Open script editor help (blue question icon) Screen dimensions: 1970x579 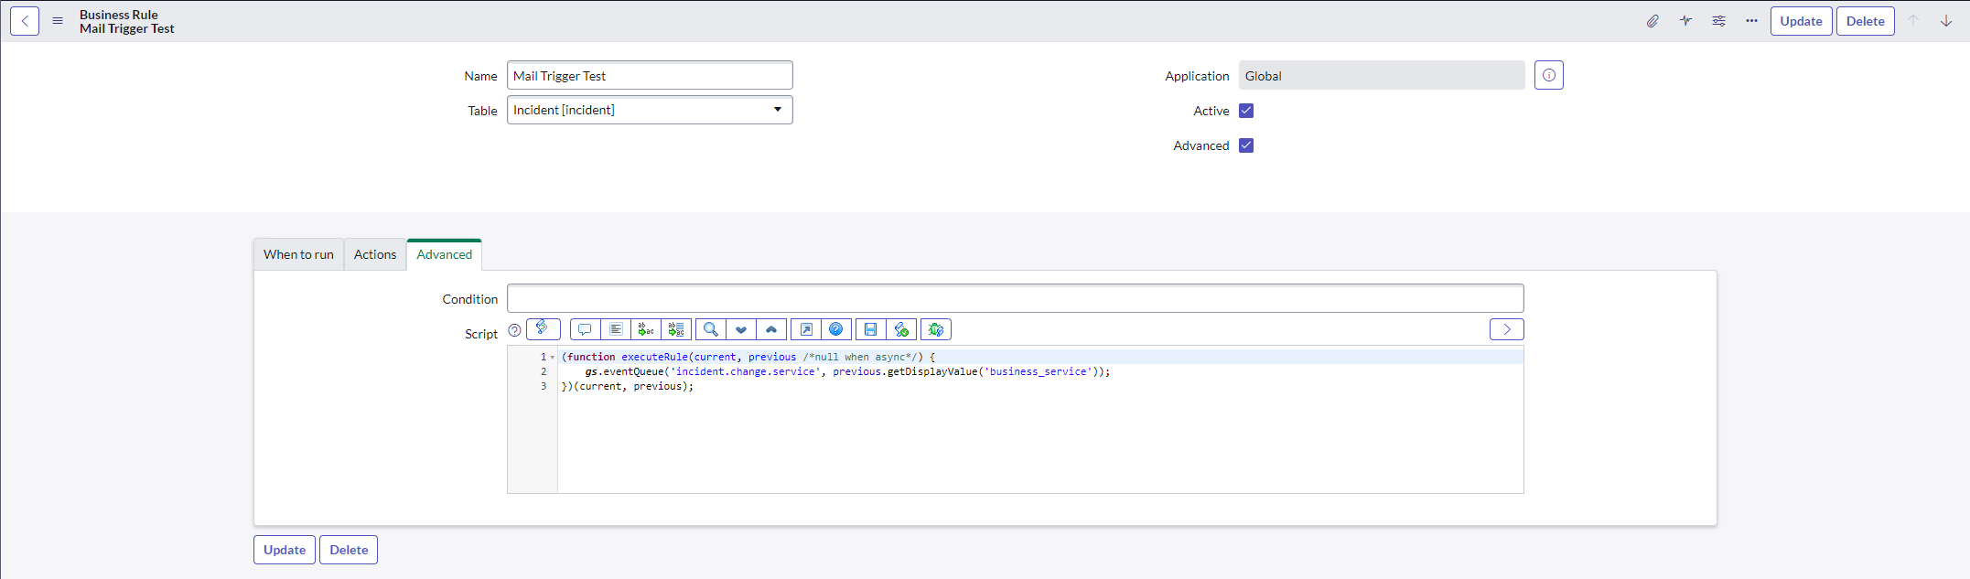836,329
